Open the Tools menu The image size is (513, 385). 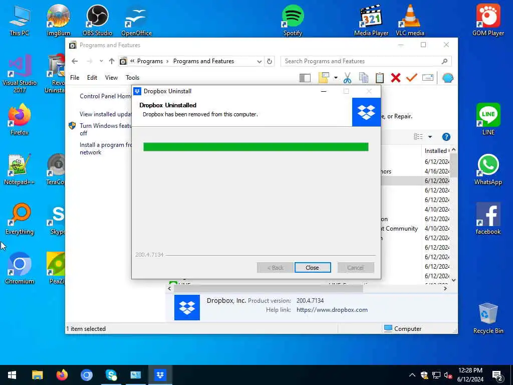[x=132, y=78]
